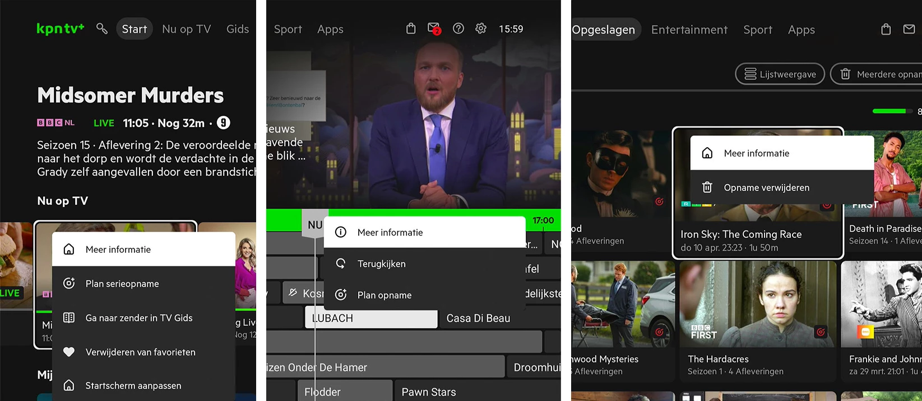Open the settings gear icon
This screenshot has height=401, width=922.
coord(481,29)
